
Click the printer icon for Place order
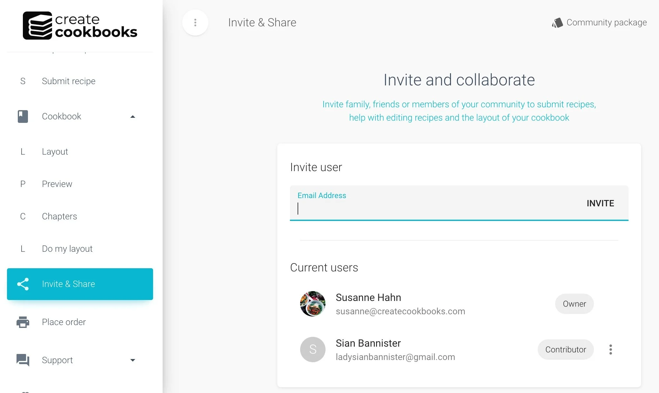coord(23,322)
